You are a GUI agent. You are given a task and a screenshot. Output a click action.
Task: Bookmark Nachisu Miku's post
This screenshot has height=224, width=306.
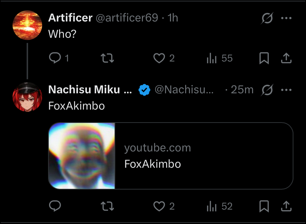(x=264, y=206)
